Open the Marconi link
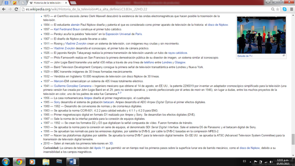295x166 pixels. tap(59, 81)
